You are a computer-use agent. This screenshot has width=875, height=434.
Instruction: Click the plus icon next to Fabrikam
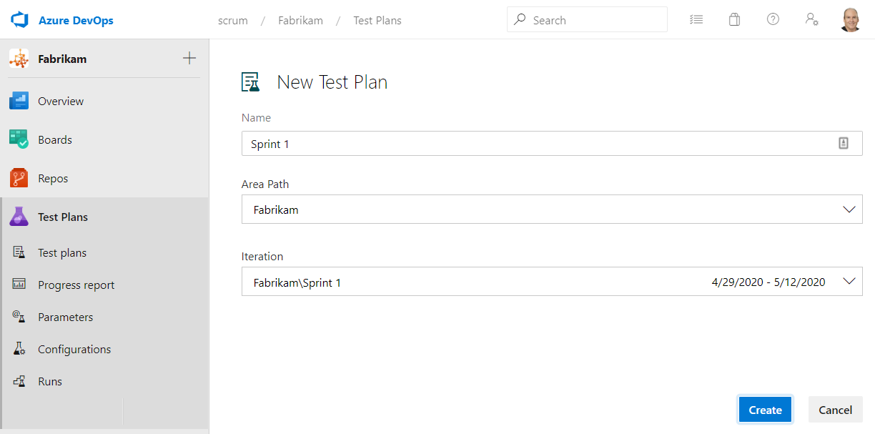[x=189, y=59]
